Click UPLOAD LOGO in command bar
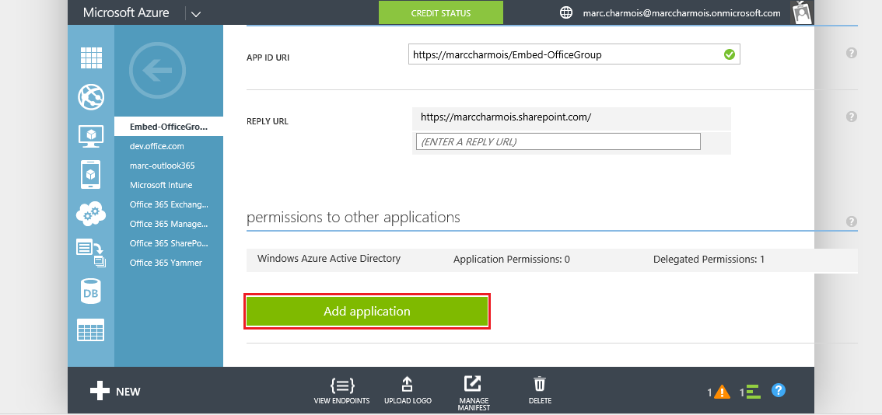 tap(408, 391)
